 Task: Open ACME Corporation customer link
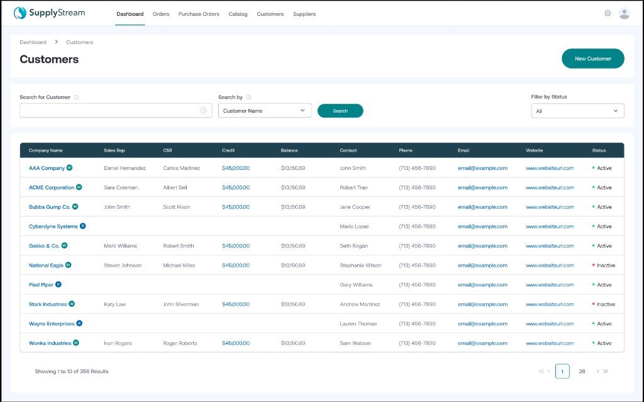52,187
